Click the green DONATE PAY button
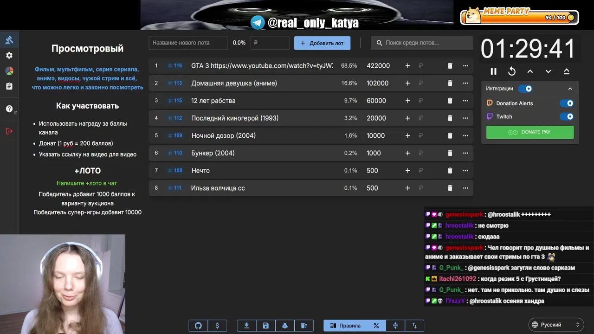 (530, 132)
